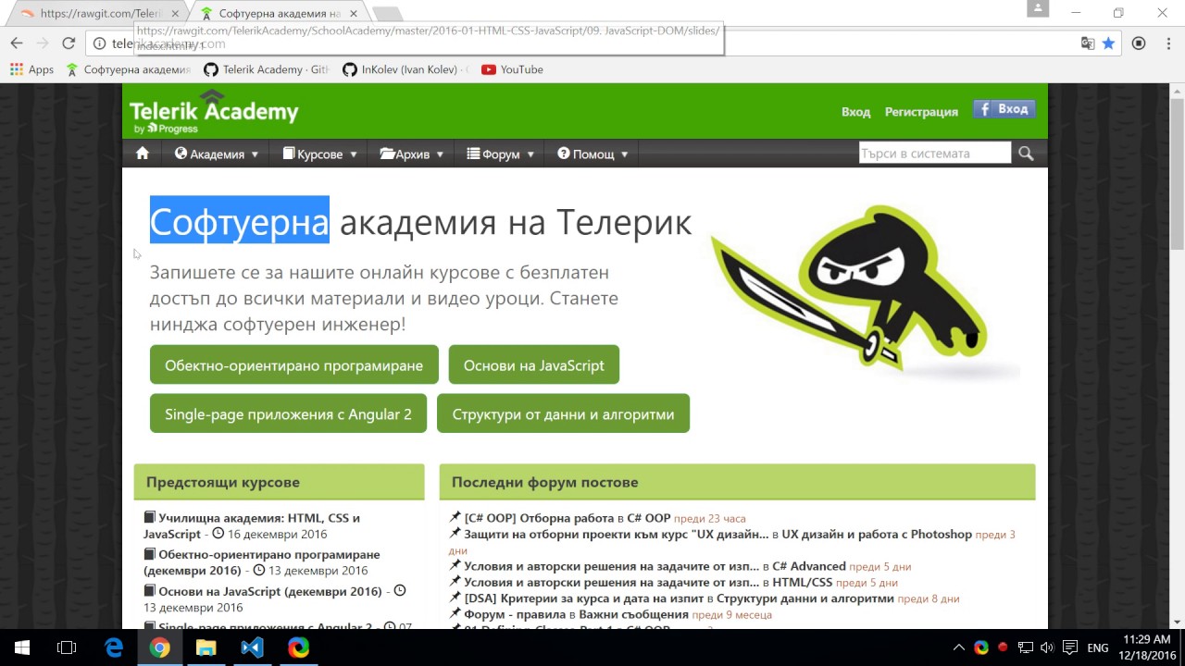1185x666 pixels.
Task: Open the YouTube bookmark
Action: point(513,69)
